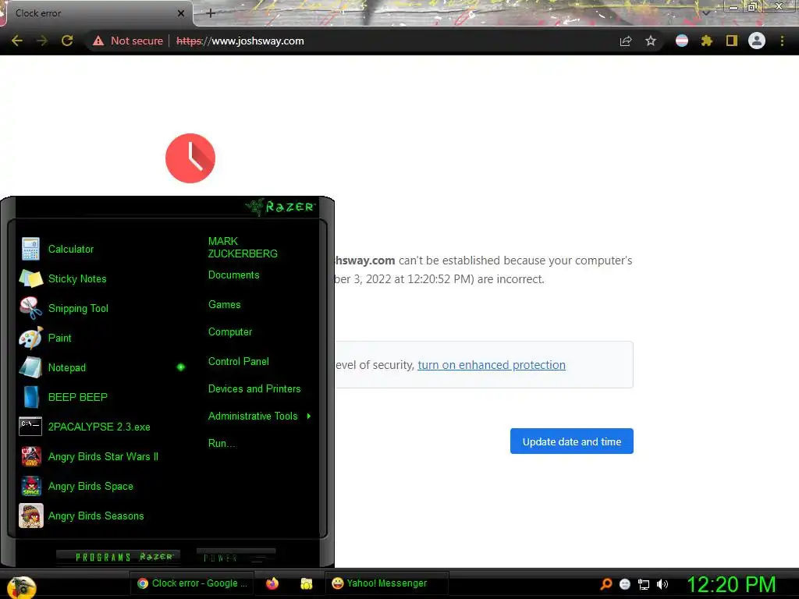Click the Razer logo in start menu

click(280, 207)
